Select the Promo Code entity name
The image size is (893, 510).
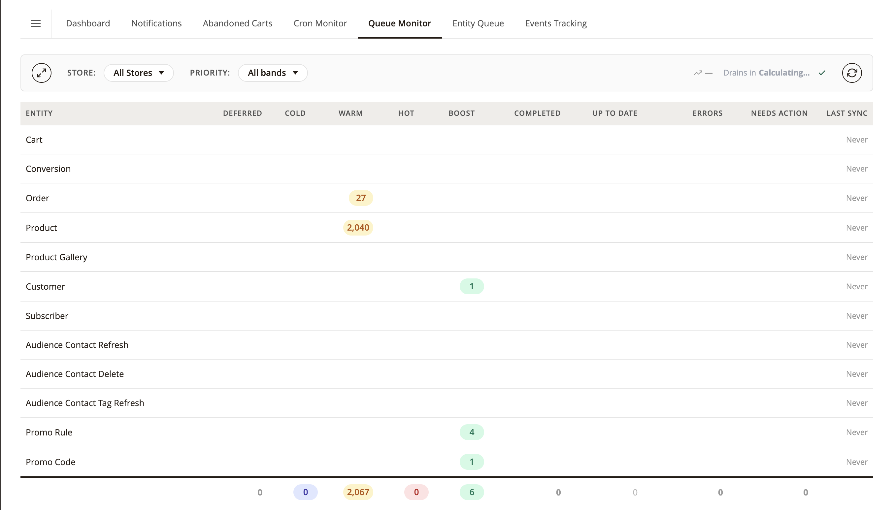click(x=50, y=462)
